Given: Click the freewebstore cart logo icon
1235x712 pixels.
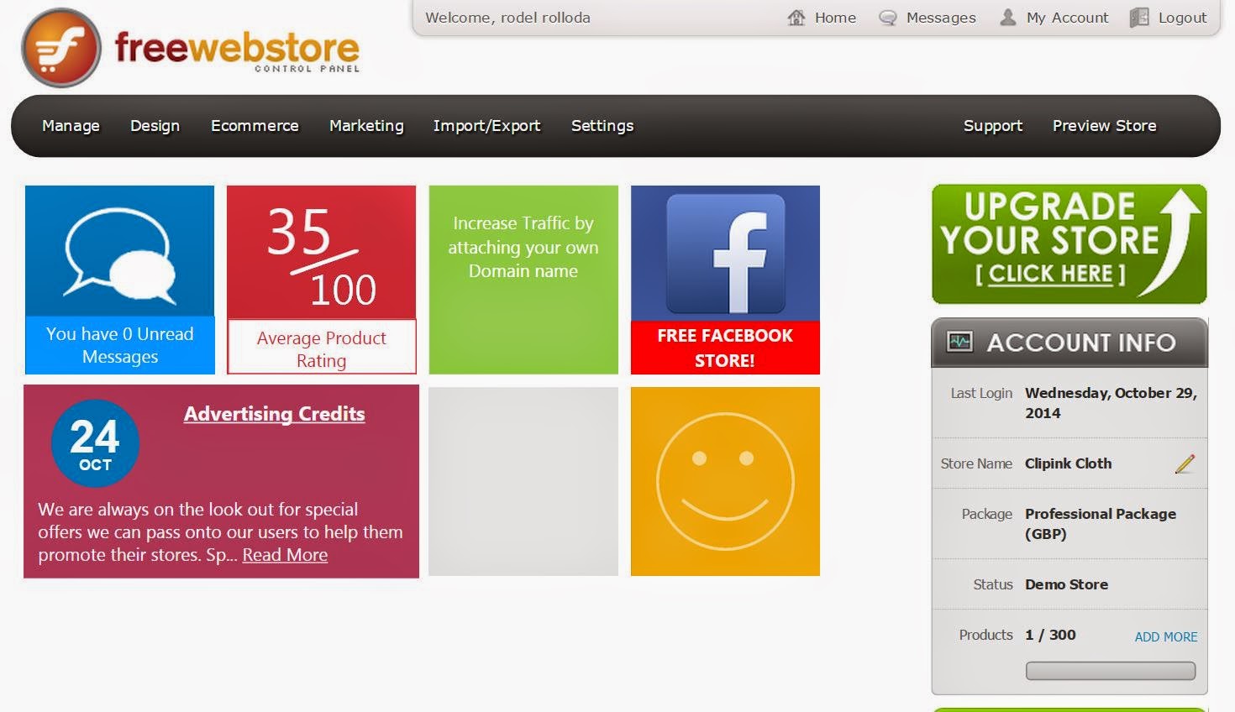Looking at the screenshot, I should 61,49.
